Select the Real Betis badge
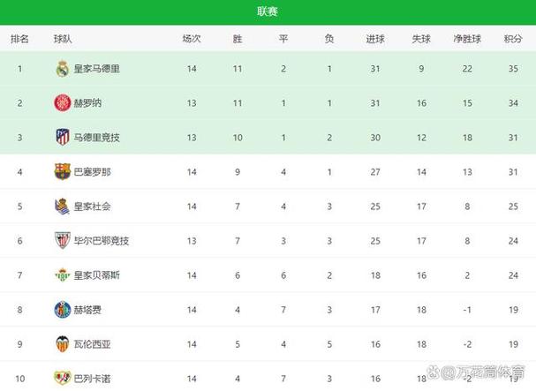 coord(63,275)
